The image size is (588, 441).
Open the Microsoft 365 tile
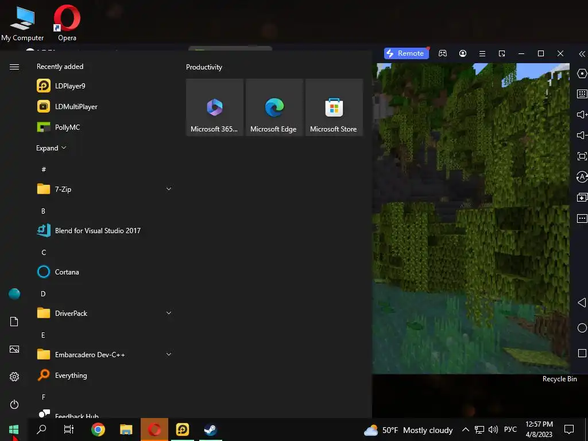pos(215,107)
